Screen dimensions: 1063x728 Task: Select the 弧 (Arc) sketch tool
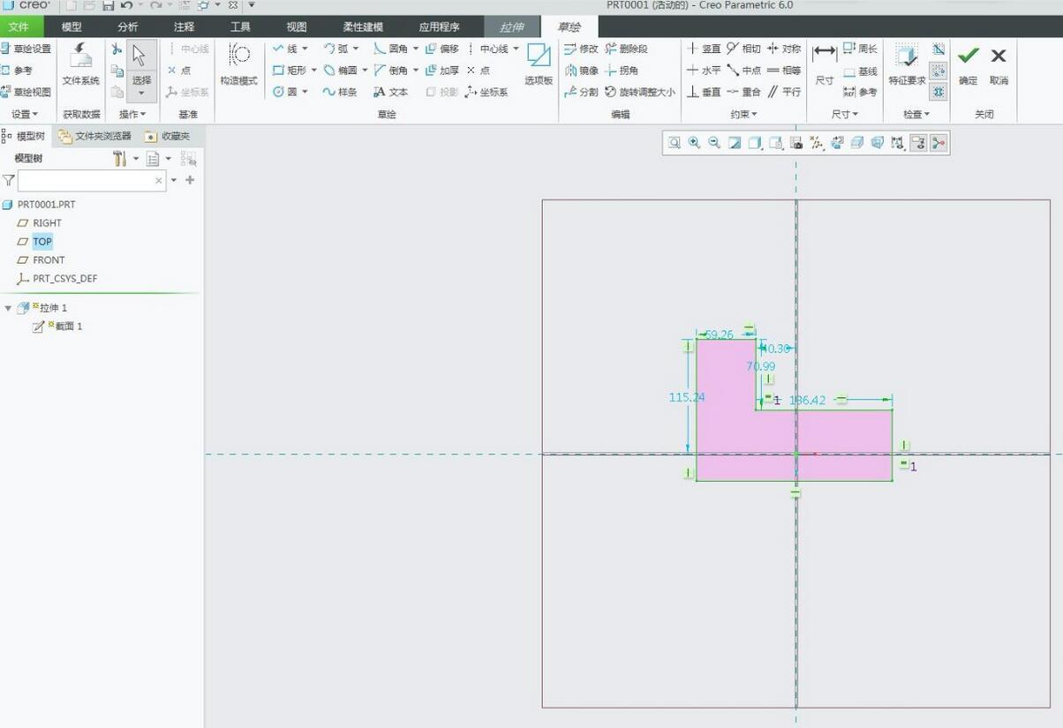335,49
